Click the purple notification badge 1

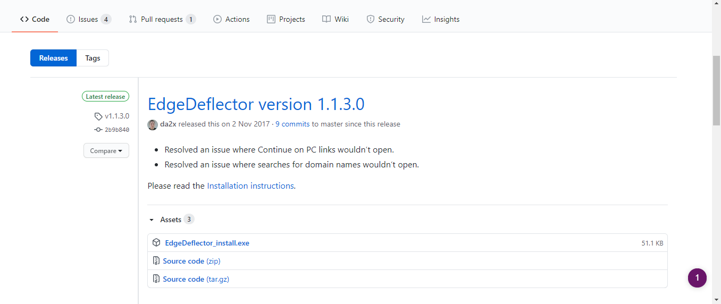point(697,278)
